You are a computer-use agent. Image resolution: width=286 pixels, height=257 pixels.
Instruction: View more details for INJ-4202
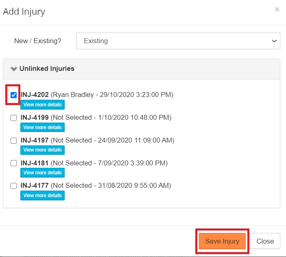[x=42, y=105]
